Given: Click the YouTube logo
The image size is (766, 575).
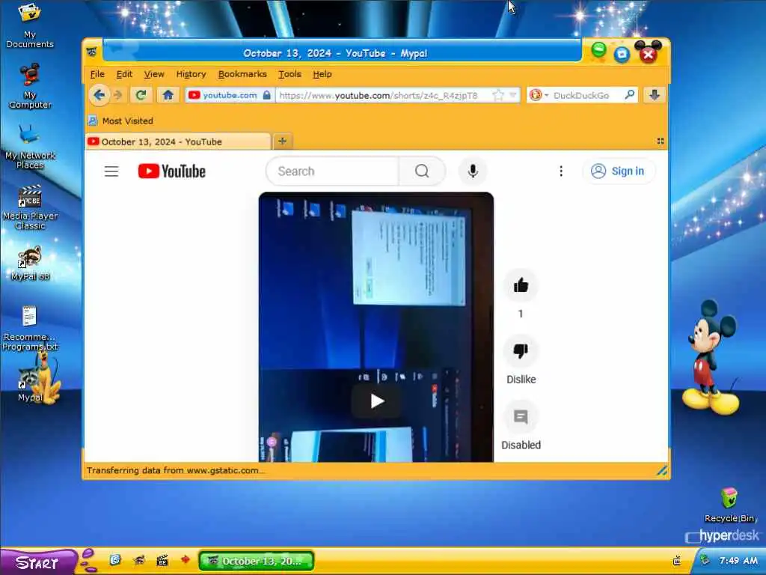Looking at the screenshot, I should 171,171.
